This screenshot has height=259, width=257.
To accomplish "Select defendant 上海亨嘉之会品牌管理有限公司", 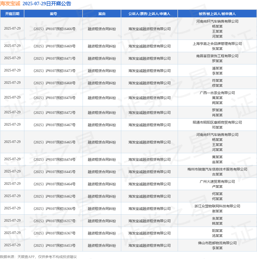I will (x=217, y=44).
